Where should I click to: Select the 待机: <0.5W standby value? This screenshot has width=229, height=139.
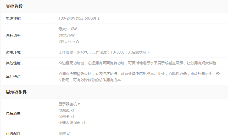click(69, 42)
